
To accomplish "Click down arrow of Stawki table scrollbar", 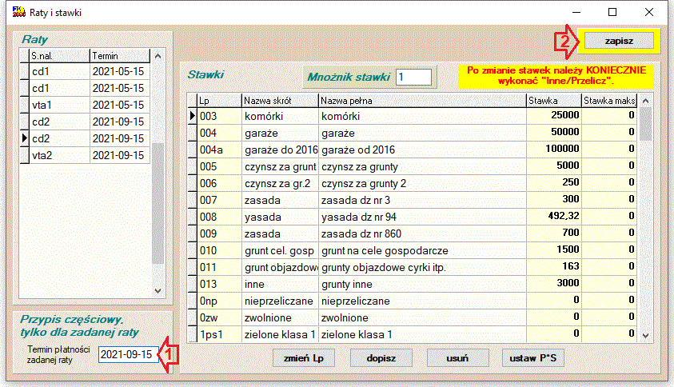I will click(x=645, y=336).
